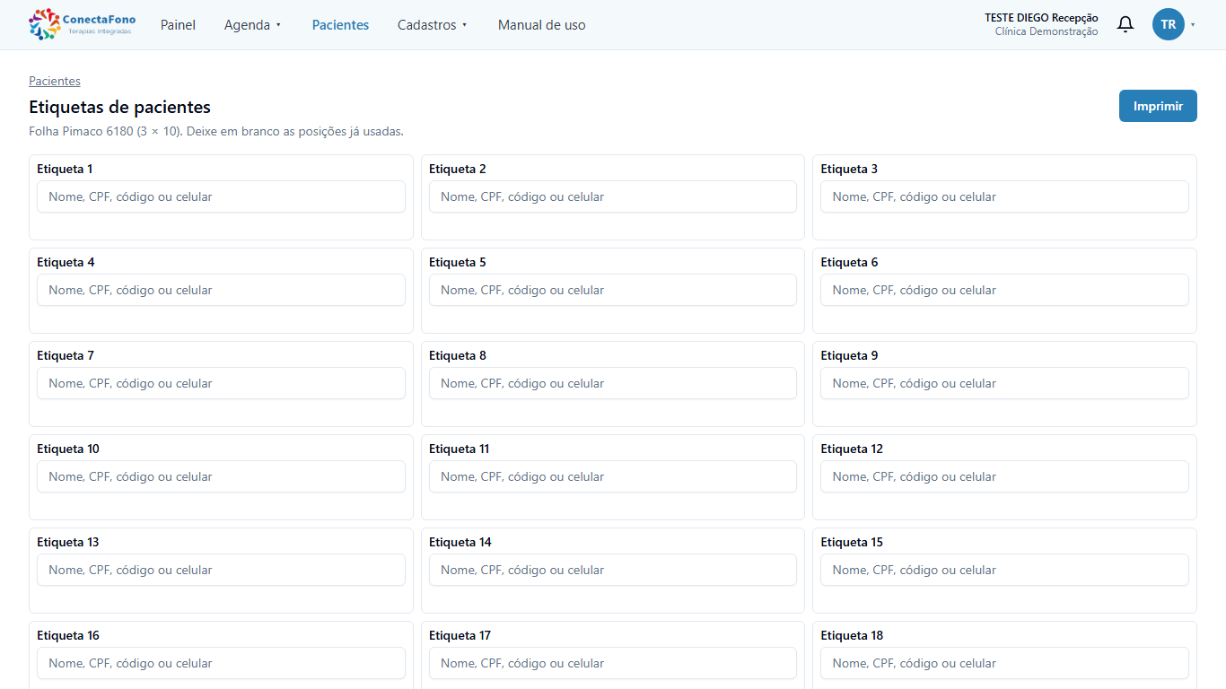The width and height of the screenshot is (1226, 689).
Task: Click the 'Clínica Demonstração' clinic name
Action: point(1046,31)
